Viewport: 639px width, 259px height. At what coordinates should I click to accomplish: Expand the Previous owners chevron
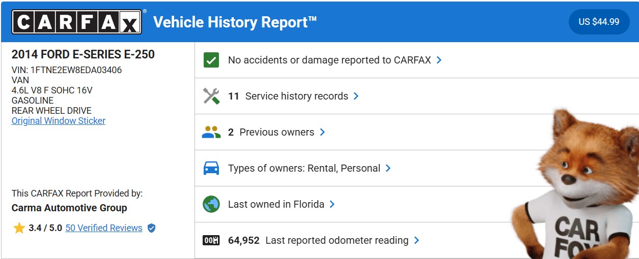[x=322, y=132]
